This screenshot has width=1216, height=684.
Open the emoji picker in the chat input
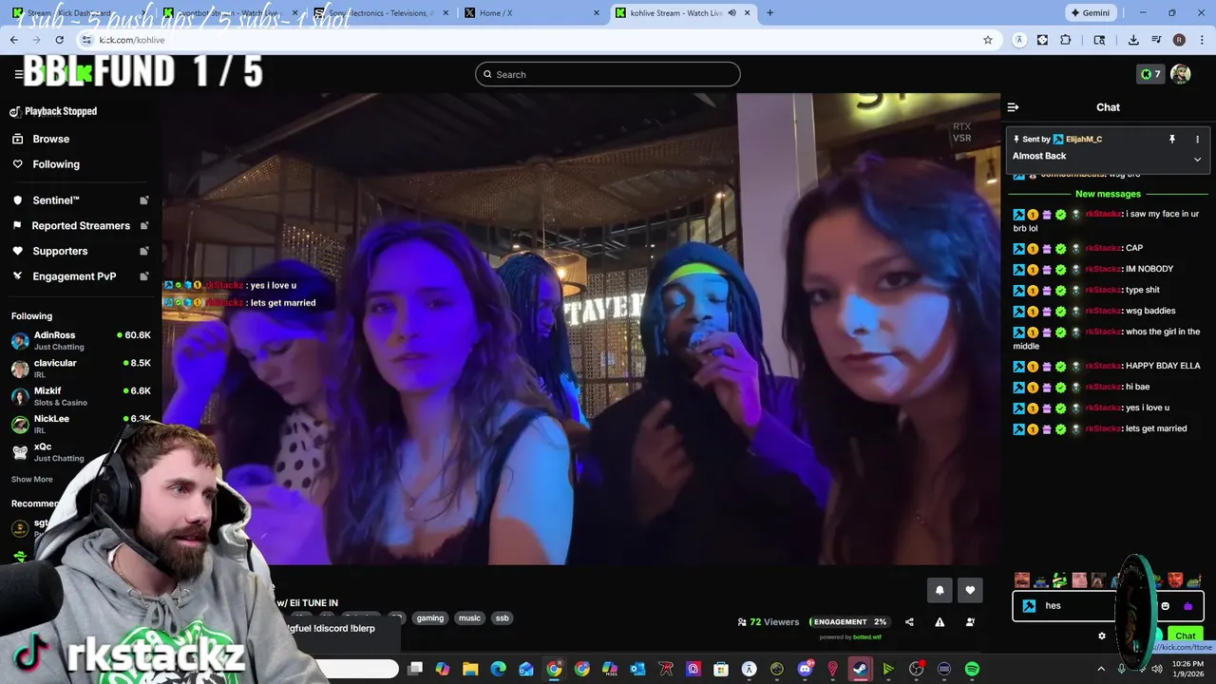click(1166, 606)
